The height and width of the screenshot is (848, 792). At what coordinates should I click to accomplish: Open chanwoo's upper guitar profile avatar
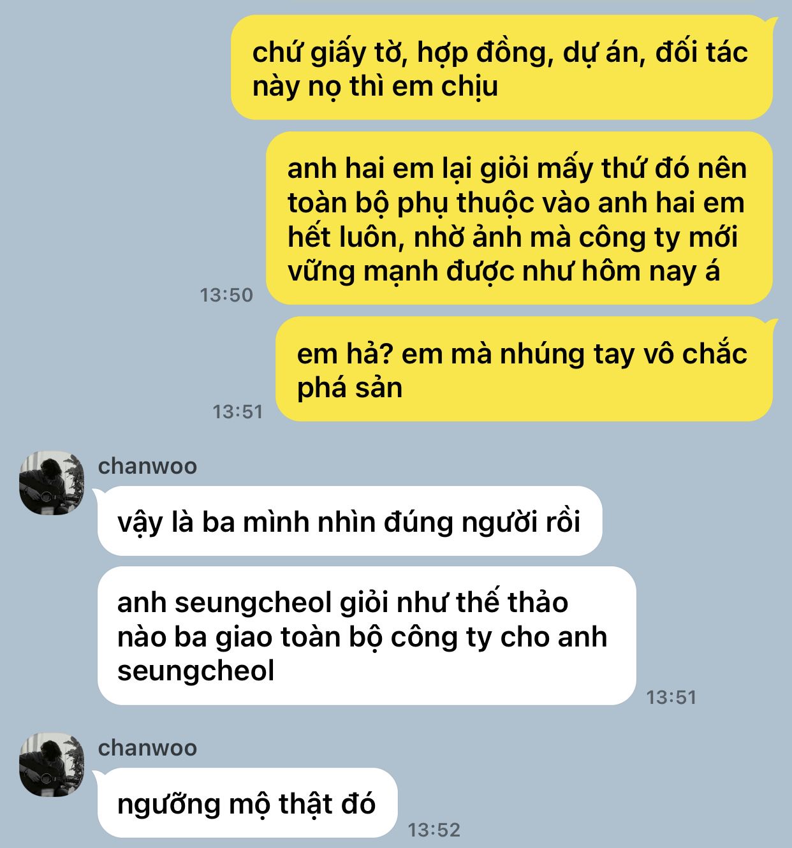coord(52,483)
